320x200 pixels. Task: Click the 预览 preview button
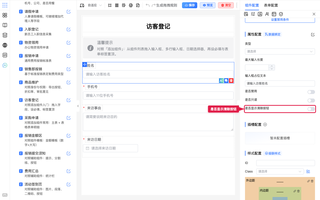pos(207,5)
